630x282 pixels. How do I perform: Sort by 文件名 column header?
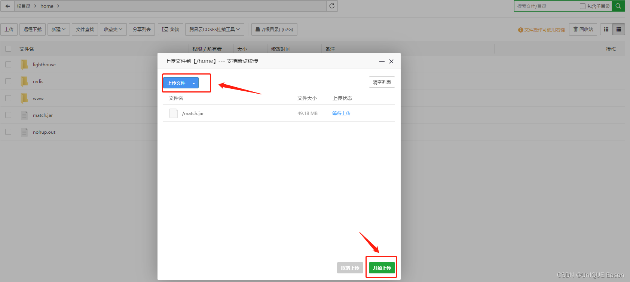[x=27, y=49]
